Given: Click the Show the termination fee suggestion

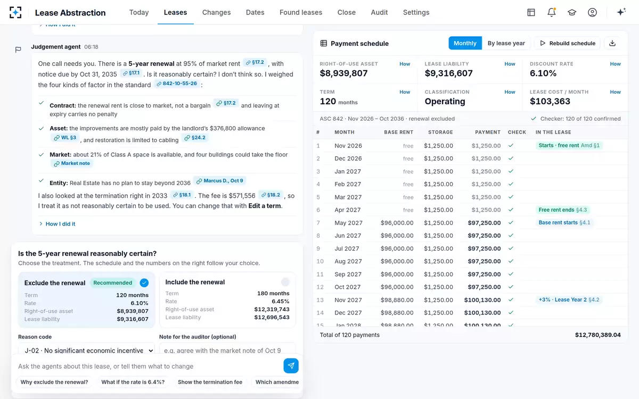Looking at the screenshot, I should [x=210, y=382].
